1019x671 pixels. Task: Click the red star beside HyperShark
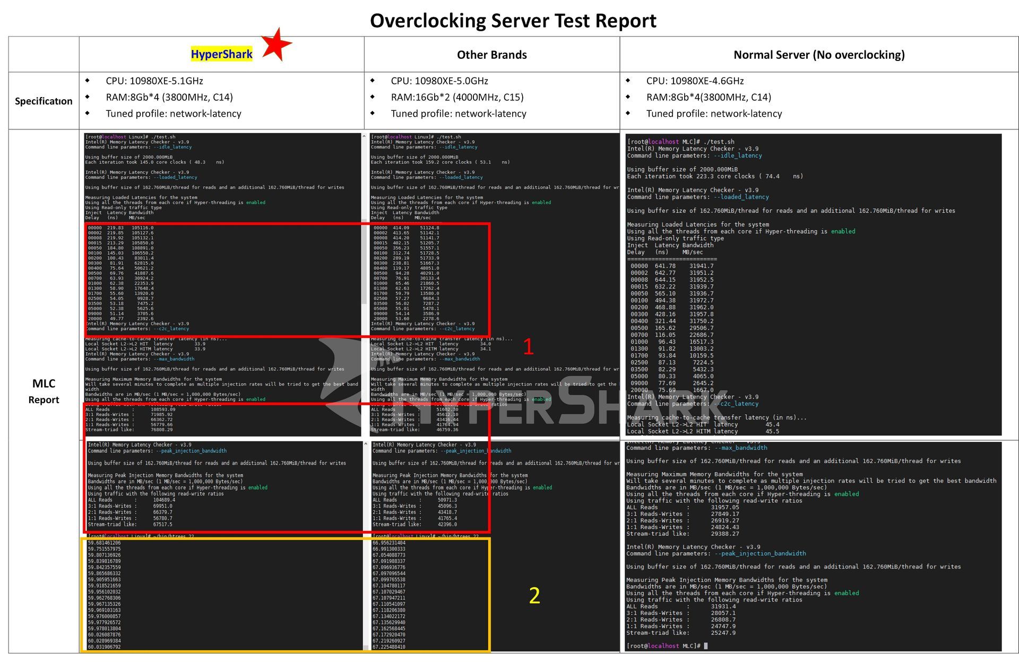[278, 45]
